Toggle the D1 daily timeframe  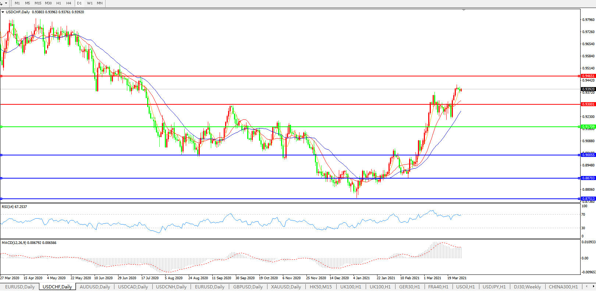(79, 3)
